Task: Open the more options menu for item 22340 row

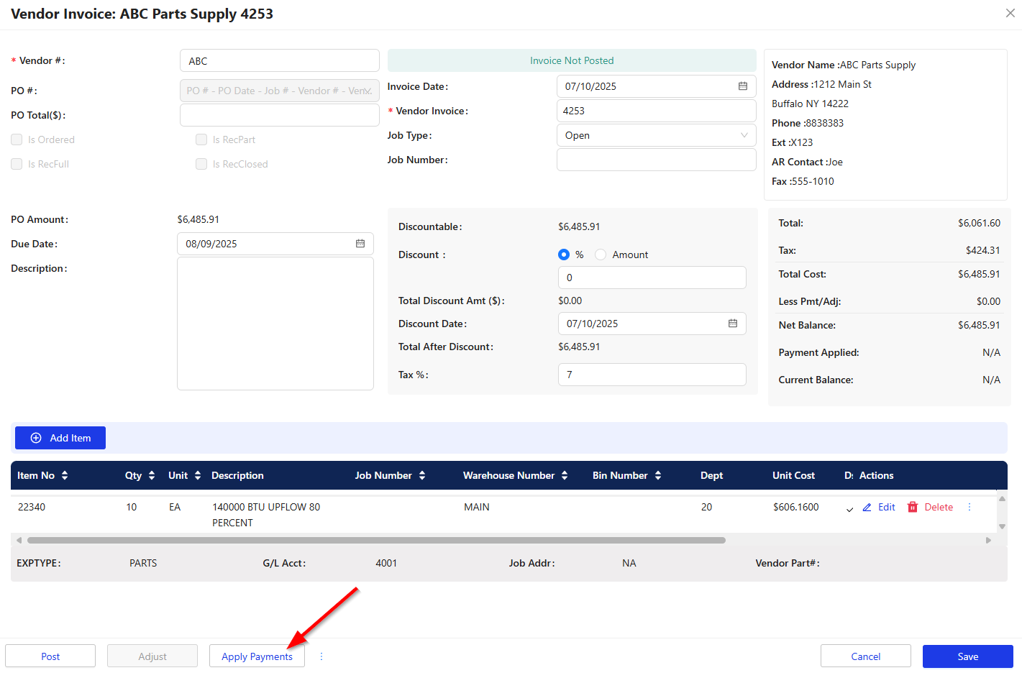Action: pyautogui.click(x=969, y=507)
